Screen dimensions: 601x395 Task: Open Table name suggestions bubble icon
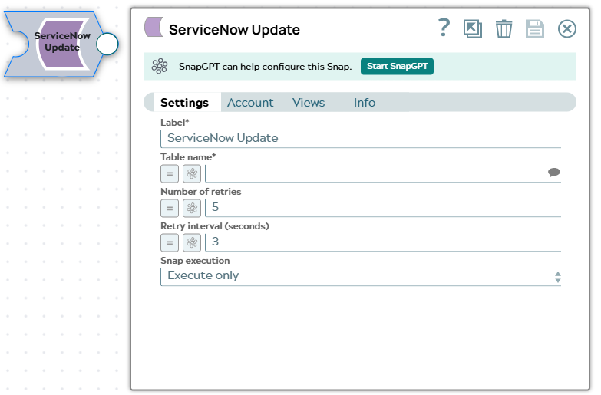554,173
